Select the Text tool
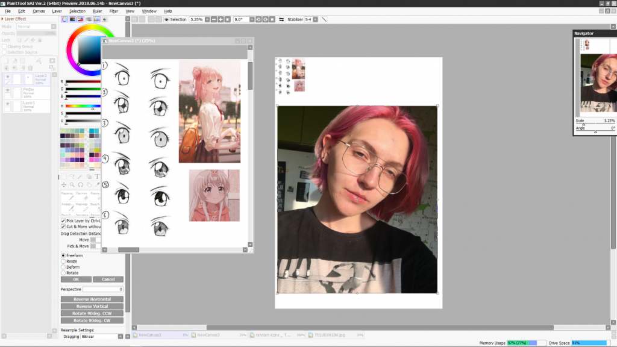This screenshot has width=617, height=347. [x=97, y=177]
